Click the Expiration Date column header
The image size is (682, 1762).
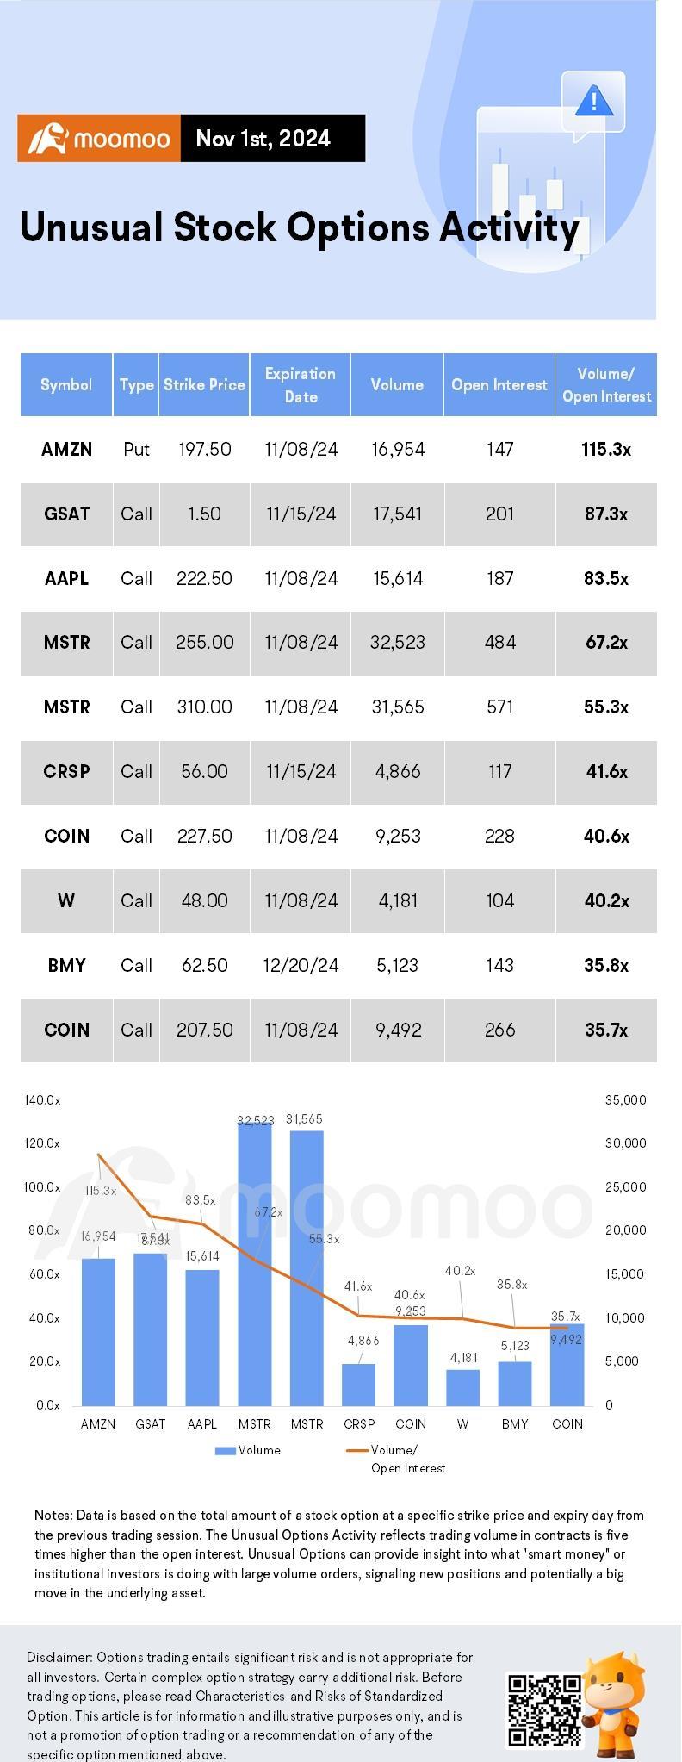300,384
